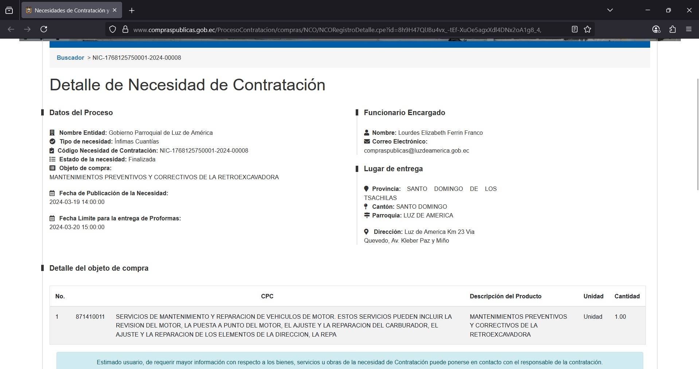
Task: Click the Descripción del Producto column header
Action: point(505,296)
